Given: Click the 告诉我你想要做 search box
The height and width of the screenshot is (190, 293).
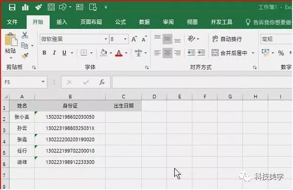Looking at the screenshot, I should (x=268, y=22).
